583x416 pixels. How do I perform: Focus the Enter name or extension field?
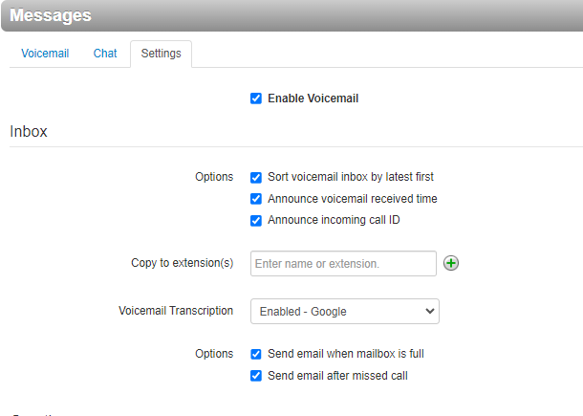coord(343,263)
